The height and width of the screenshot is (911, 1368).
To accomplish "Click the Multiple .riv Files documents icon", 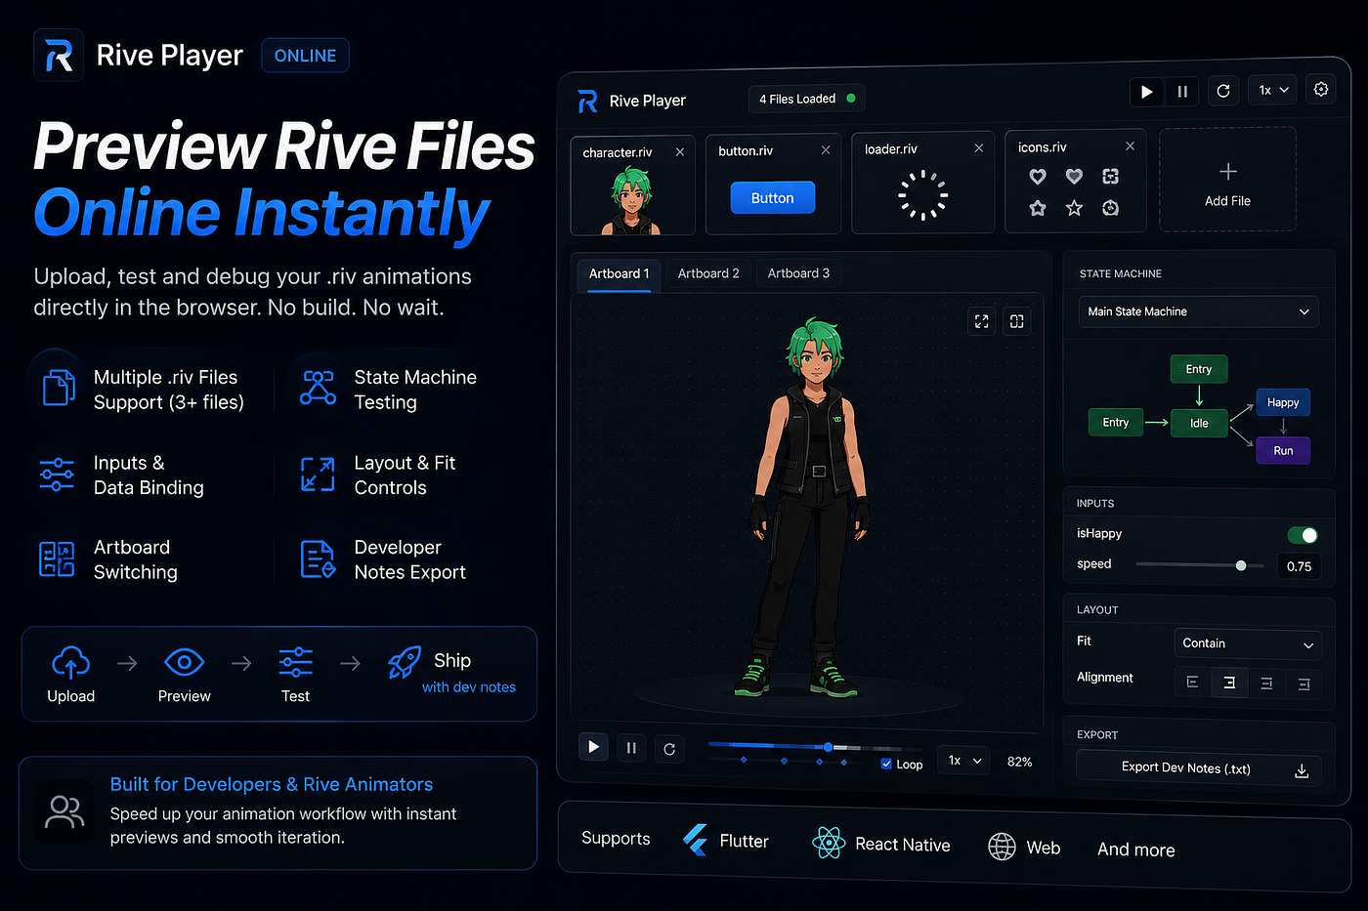I will [x=59, y=388].
